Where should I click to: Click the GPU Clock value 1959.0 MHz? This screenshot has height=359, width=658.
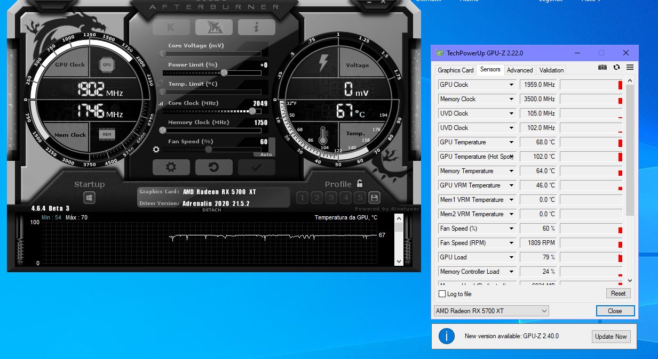pos(538,85)
